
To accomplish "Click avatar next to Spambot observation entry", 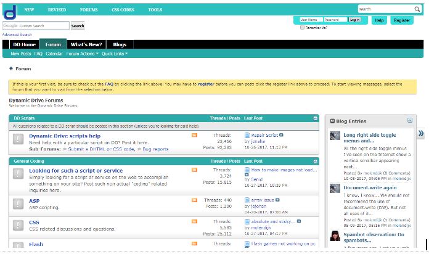I will point(335,236).
